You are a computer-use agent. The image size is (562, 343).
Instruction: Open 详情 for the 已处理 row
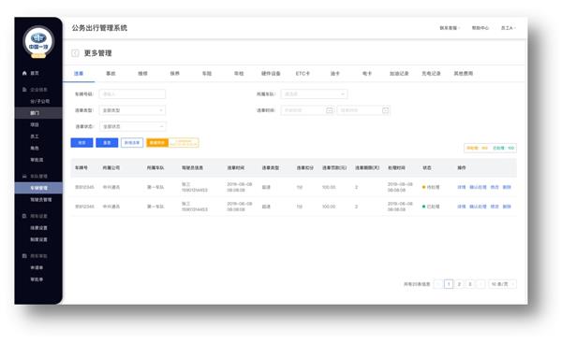pos(461,207)
